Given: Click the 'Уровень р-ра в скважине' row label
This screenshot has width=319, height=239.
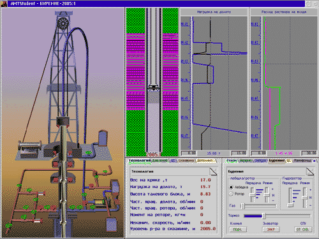Looking at the screenshot, I should [163, 229].
